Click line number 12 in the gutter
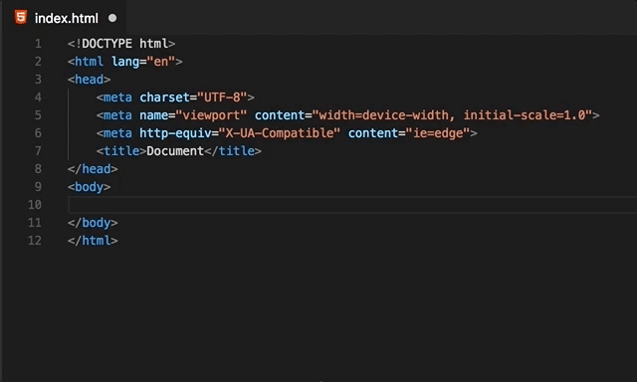This screenshot has height=382, width=637. 35,241
